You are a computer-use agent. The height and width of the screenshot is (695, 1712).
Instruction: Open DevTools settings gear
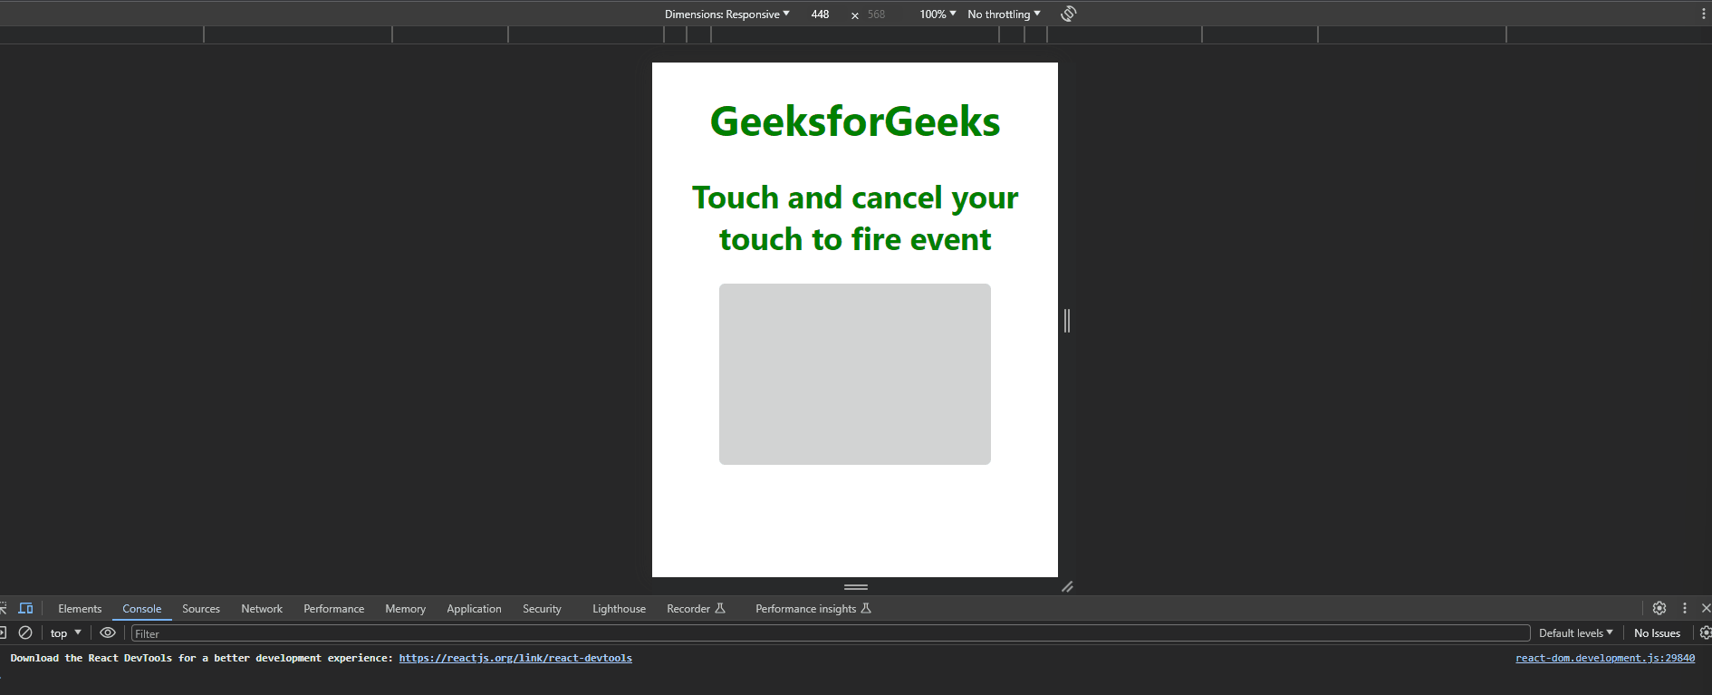[1659, 608]
